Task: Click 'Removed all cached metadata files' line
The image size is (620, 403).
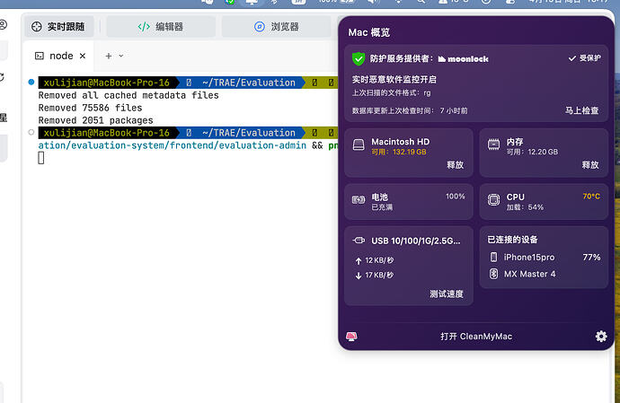Action: pos(128,95)
